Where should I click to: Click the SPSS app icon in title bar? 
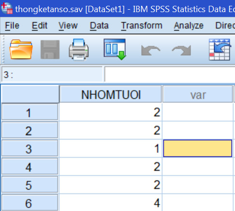[7, 8]
